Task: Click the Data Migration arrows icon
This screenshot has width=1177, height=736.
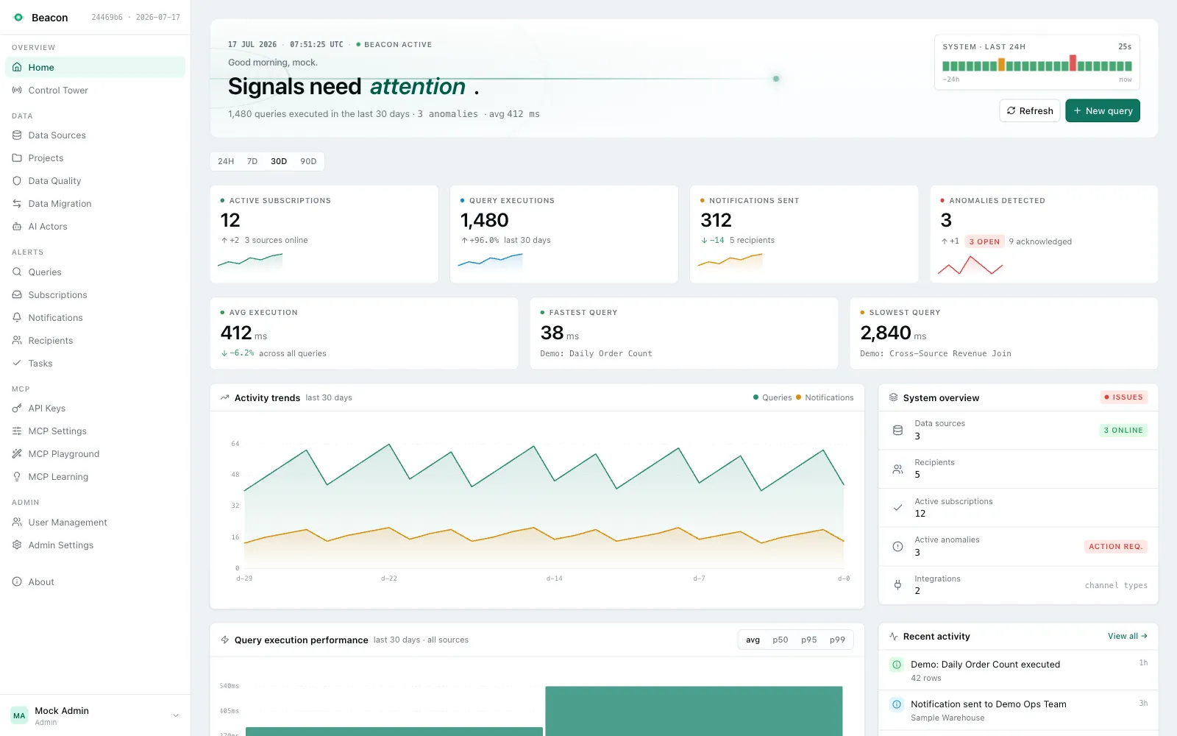Action: coord(17,203)
